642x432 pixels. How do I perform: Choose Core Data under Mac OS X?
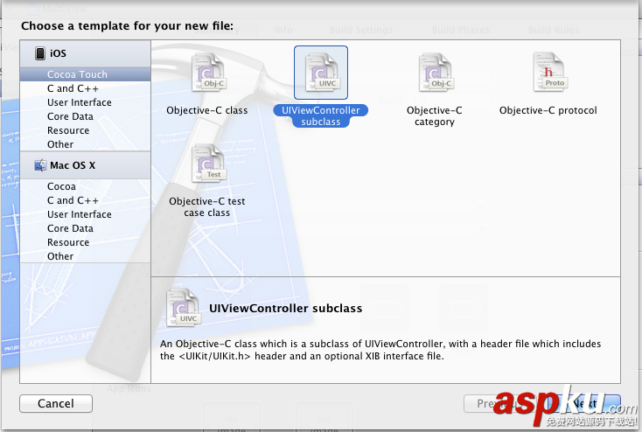pyautogui.click(x=85, y=228)
